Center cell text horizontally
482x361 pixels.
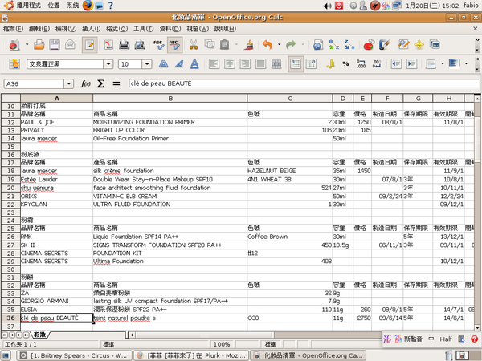[x=229, y=64]
